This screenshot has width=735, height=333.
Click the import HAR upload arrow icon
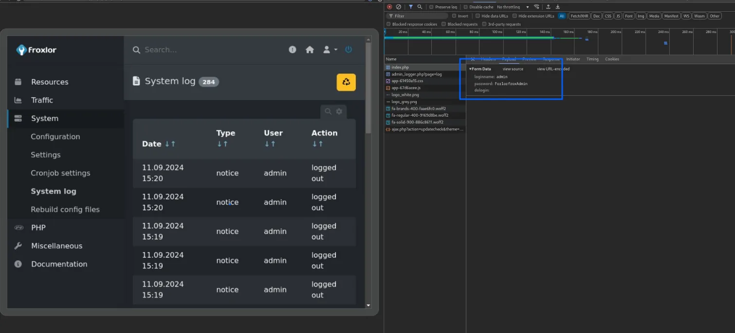pos(549,7)
